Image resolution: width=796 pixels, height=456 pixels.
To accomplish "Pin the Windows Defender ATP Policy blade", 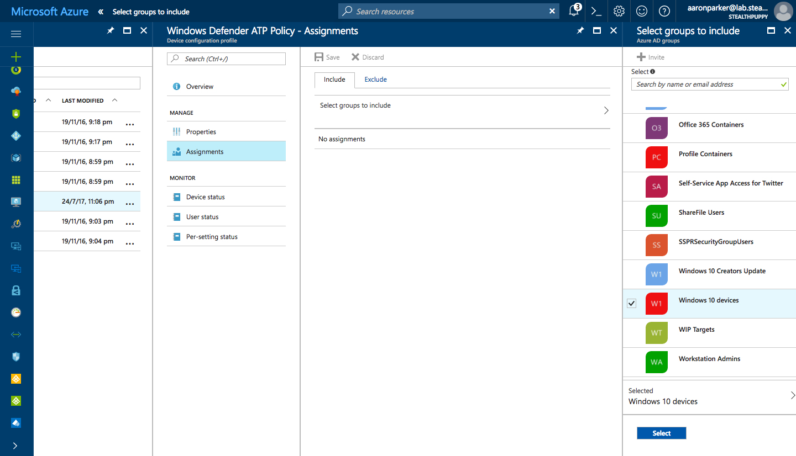I will 580,31.
